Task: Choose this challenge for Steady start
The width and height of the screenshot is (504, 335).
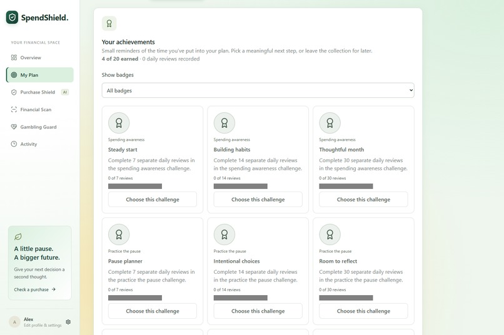Action: click(x=153, y=200)
